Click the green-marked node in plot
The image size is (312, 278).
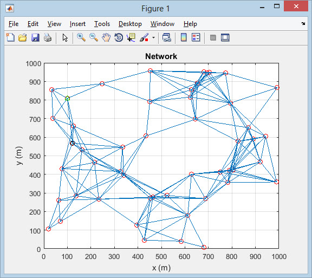(x=68, y=99)
